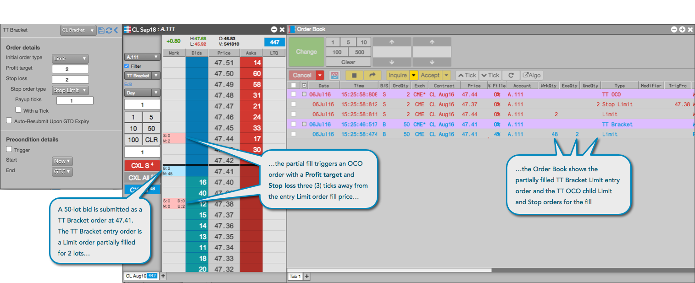
Task: Open the Stop order type dropdown
Action: [x=70, y=90]
